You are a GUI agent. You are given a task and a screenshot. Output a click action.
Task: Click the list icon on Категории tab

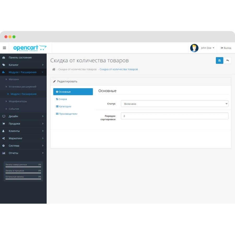point(57,107)
